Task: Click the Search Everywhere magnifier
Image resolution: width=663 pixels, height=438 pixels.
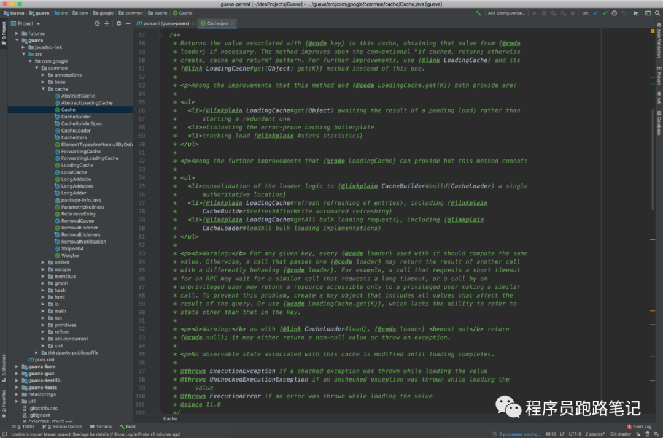Action: click(x=657, y=13)
